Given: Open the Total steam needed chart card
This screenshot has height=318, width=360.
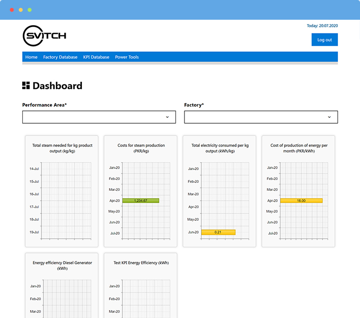Looking at the screenshot, I should point(62,191).
